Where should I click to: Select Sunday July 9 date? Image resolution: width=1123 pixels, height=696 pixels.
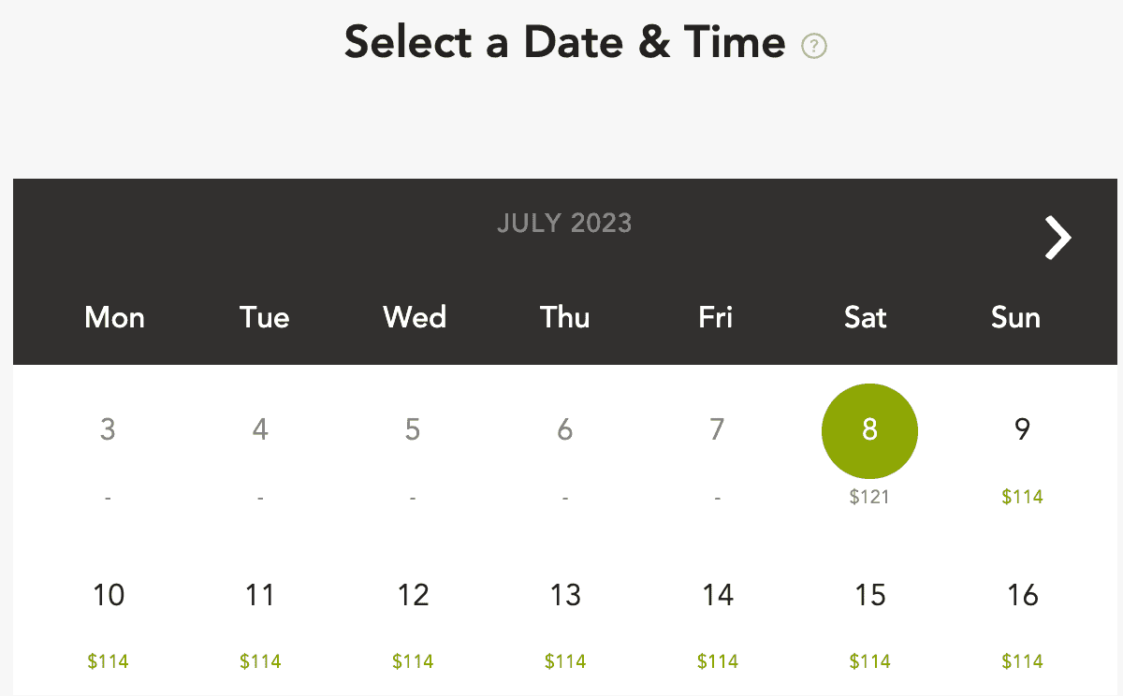[x=1022, y=430]
